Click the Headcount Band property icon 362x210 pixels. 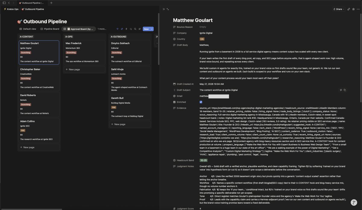click(x=174, y=160)
